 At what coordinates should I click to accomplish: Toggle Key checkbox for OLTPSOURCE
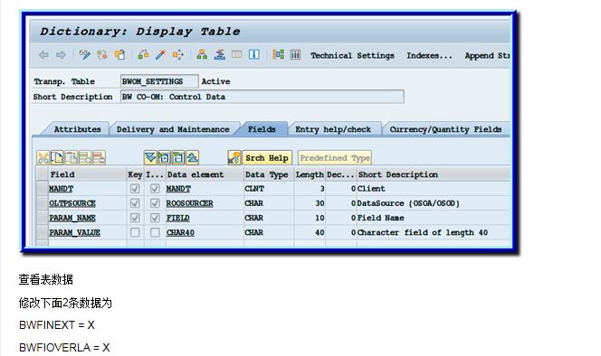tap(135, 203)
